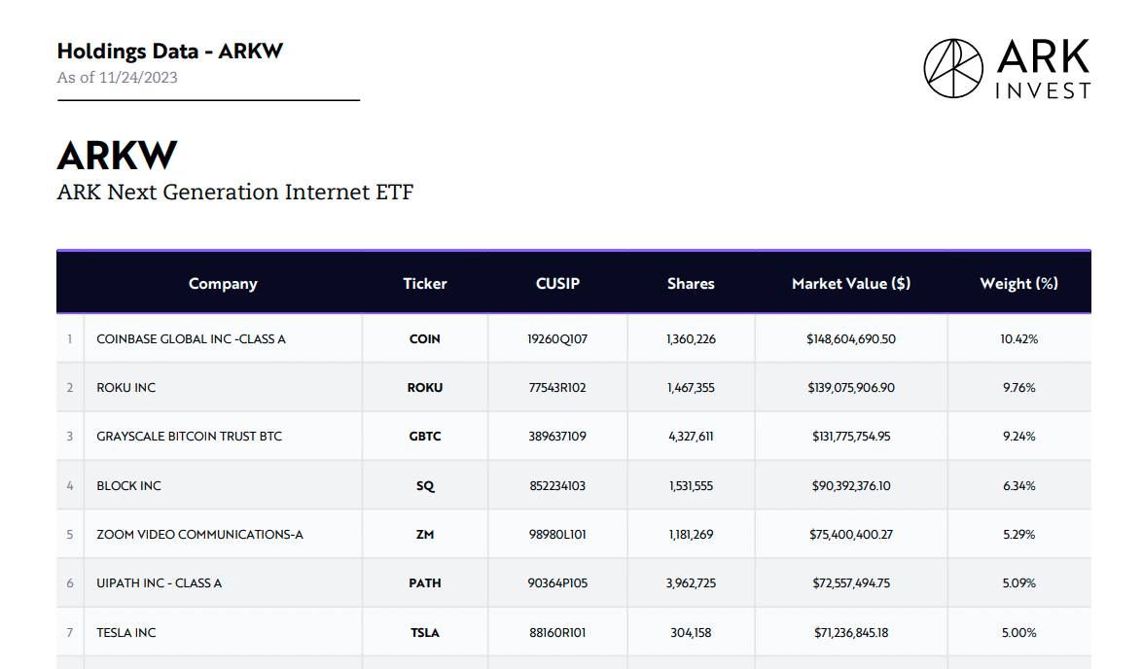The image size is (1142, 669).
Task: Click the GBTC ticker cell
Action: point(425,437)
